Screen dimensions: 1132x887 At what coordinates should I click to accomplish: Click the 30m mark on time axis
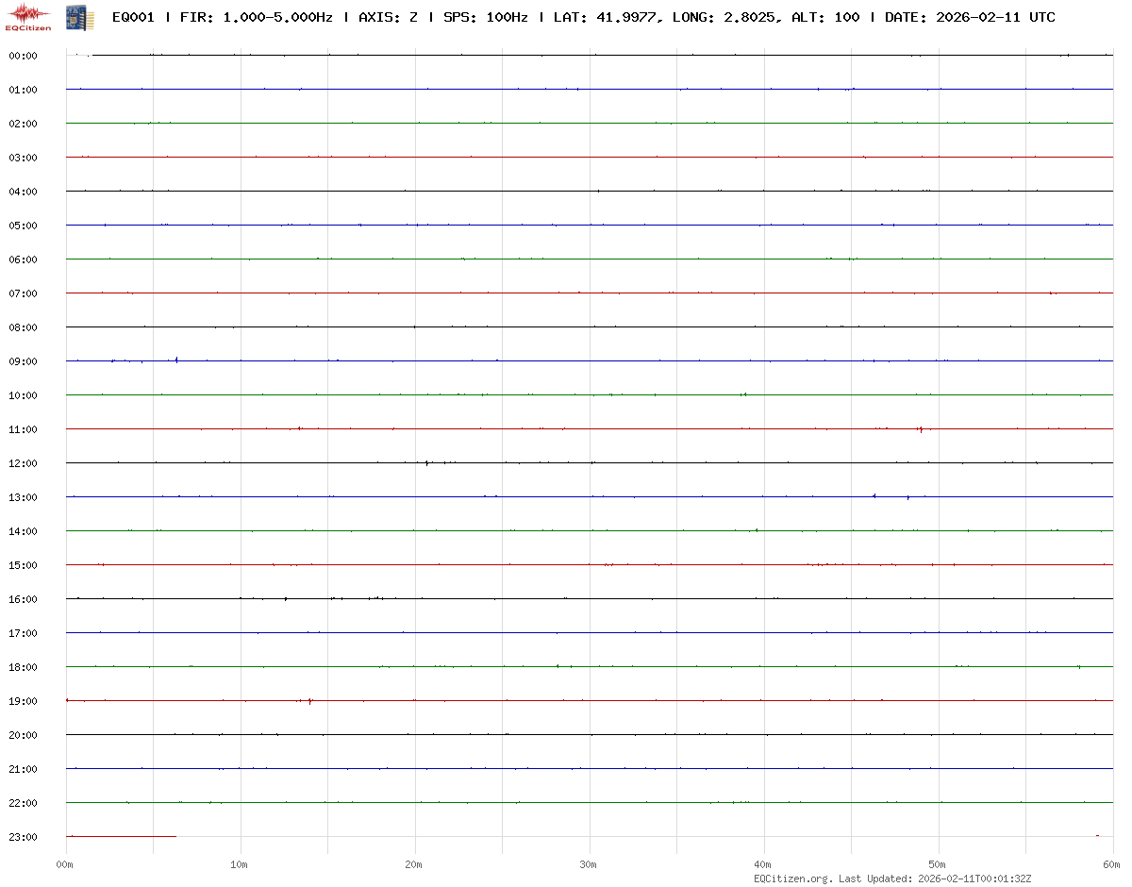click(x=589, y=864)
